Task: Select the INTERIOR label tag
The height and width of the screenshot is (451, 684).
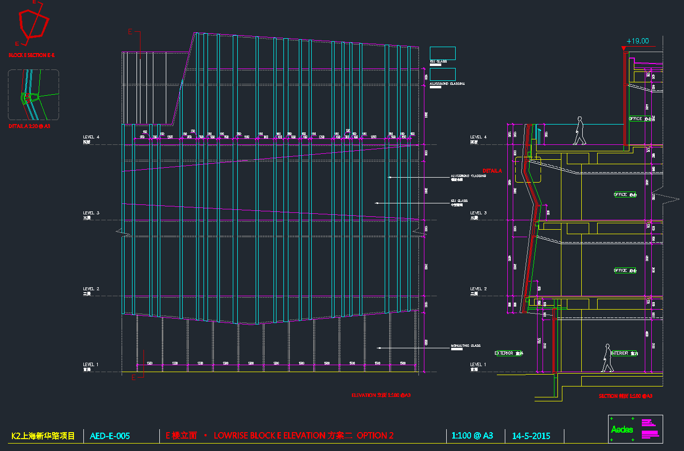Action: [624, 353]
